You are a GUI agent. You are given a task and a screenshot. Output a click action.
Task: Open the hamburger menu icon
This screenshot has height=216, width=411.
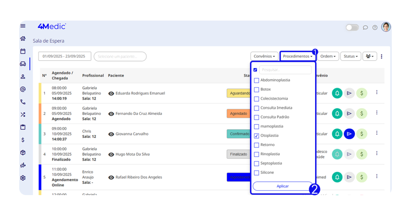coord(23,26)
